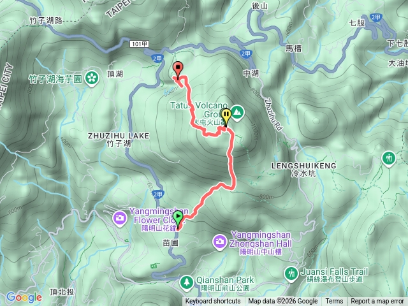Click the Juansi Falls Trail hiker icon
This screenshot has height=306, width=408.
[291, 274]
